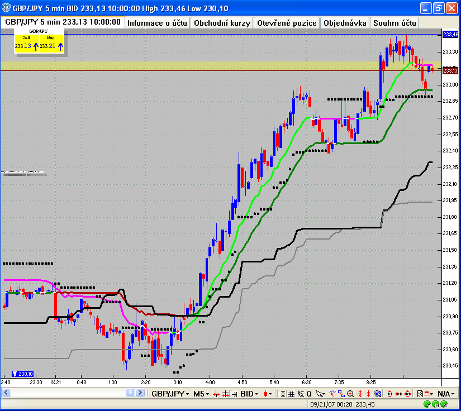Click the chart scrollbar left arrow

click(6, 393)
